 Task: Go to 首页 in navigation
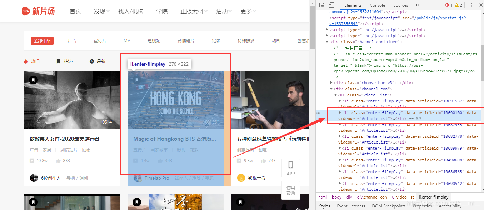(75, 11)
